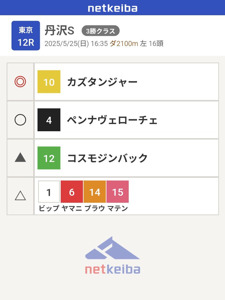Select black number 4 badge

pos(49,120)
